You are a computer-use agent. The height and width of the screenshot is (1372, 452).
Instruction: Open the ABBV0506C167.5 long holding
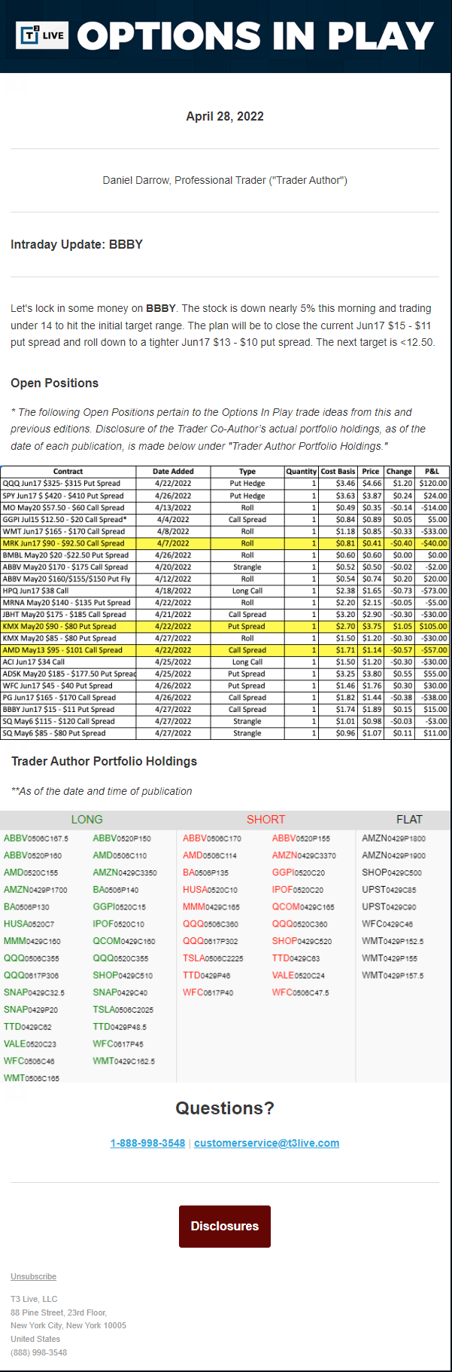pos(36,839)
